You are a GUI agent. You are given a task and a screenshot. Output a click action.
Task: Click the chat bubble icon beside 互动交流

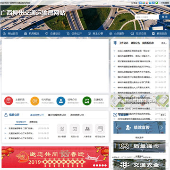click(x=132, y=34)
